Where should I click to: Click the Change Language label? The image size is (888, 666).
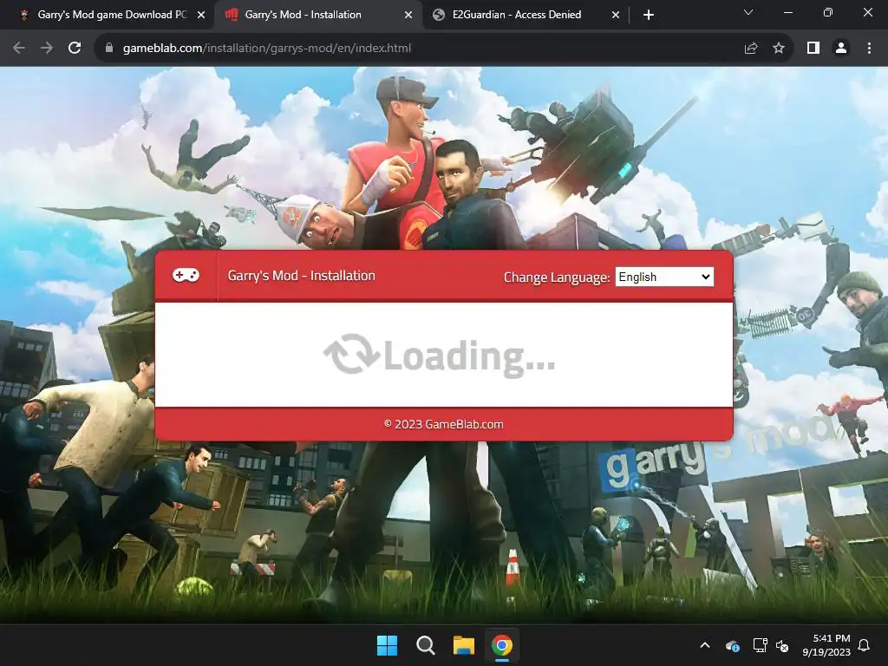557,277
